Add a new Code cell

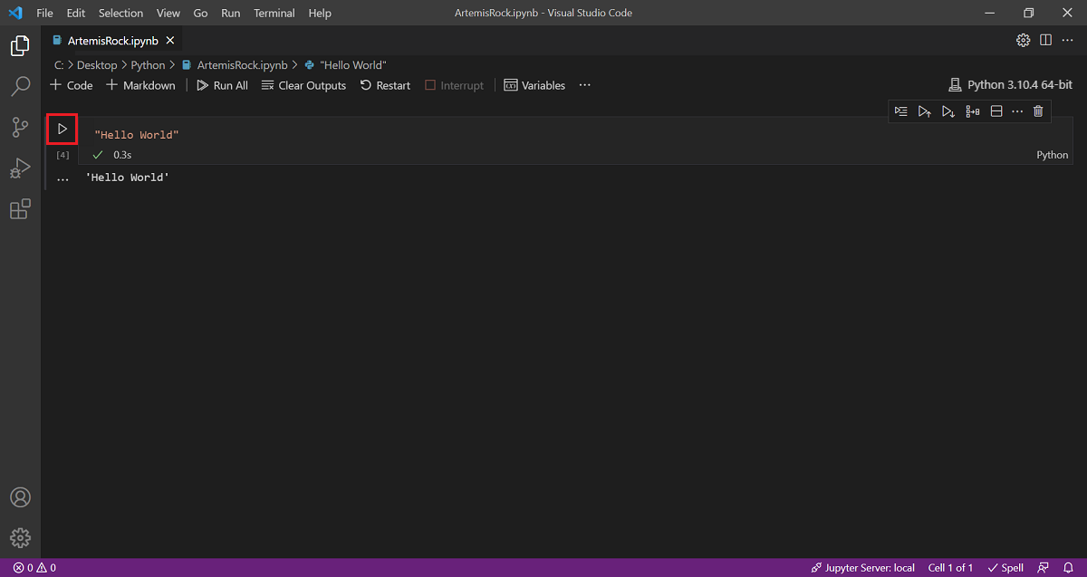[x=72, y=85]
